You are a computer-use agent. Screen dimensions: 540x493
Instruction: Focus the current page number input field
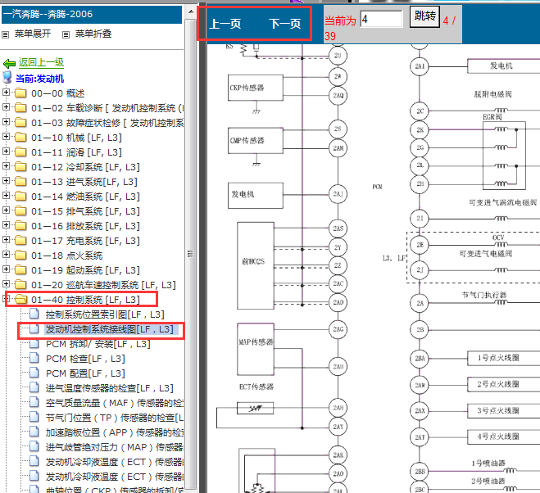pos(381,19)
